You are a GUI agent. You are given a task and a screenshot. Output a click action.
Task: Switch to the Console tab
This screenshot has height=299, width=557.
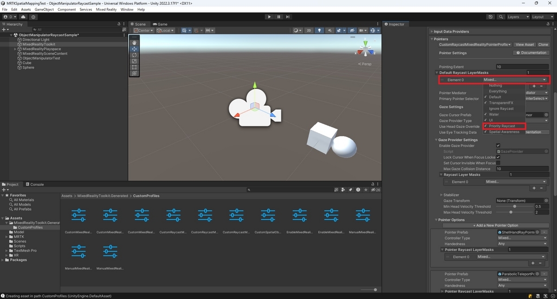click(x=34, y=184)
